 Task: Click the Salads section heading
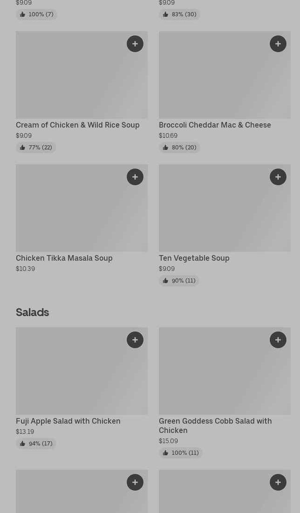coord(33,312)
